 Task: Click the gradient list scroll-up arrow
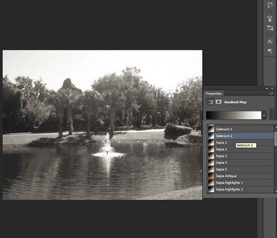click(x=276, y=127)
